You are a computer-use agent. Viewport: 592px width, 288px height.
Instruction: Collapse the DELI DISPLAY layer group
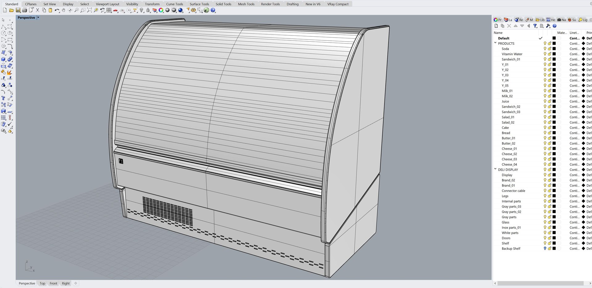click(x=495, y=169)
